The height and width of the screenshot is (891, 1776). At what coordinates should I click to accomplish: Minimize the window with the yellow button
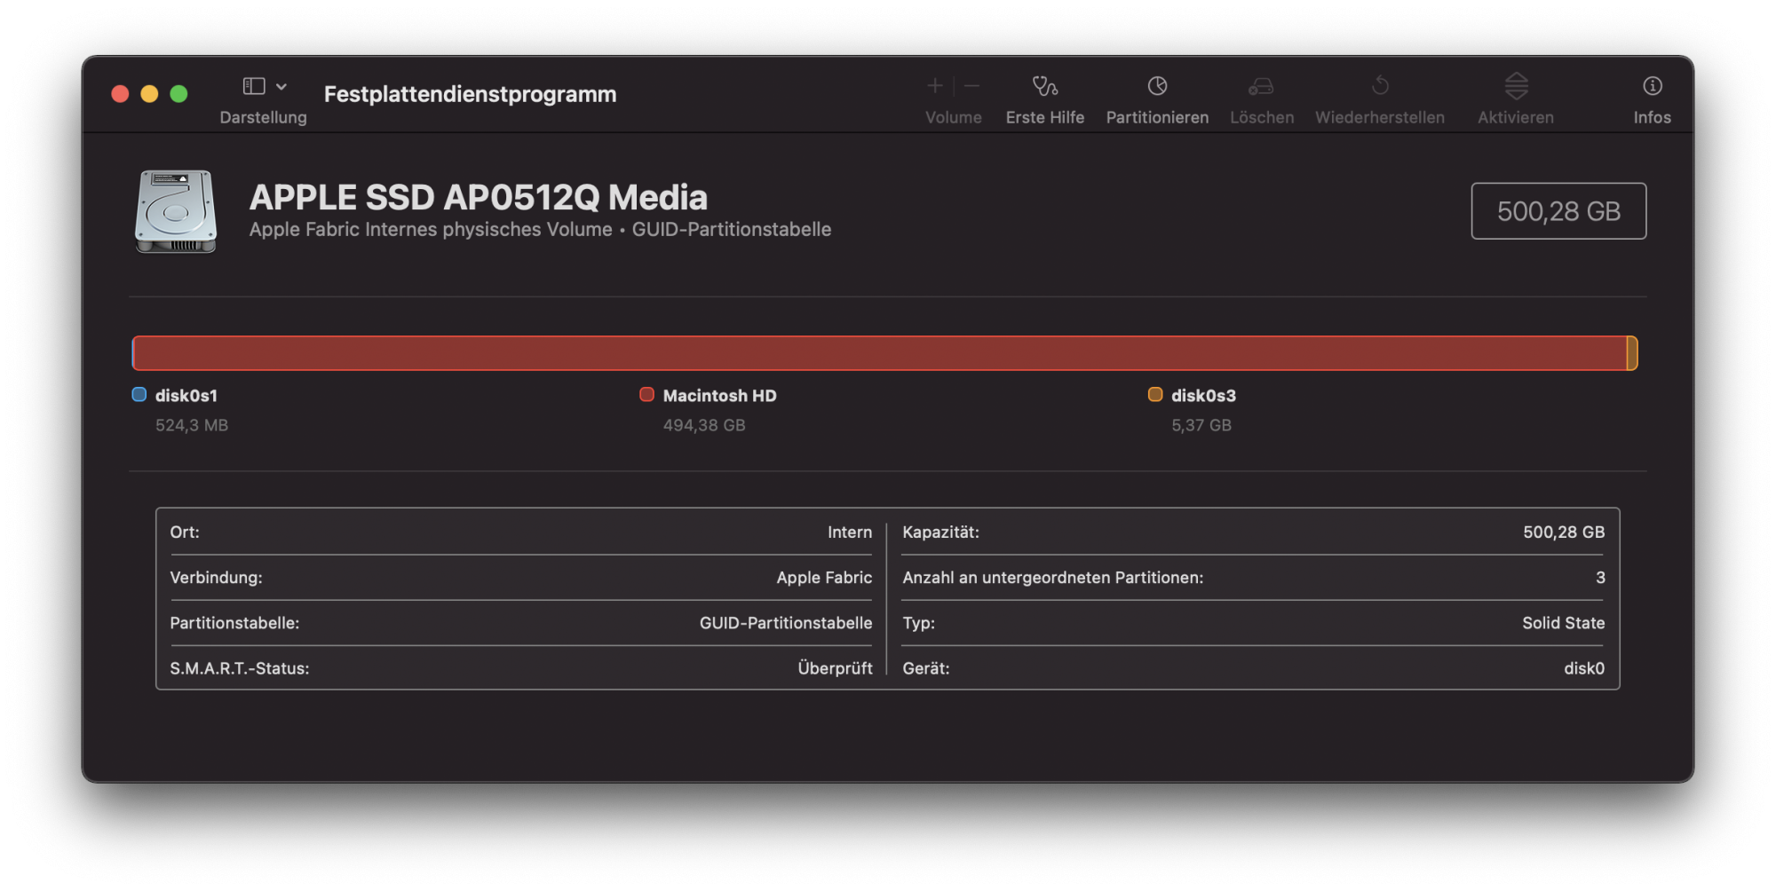click(149, 94)
